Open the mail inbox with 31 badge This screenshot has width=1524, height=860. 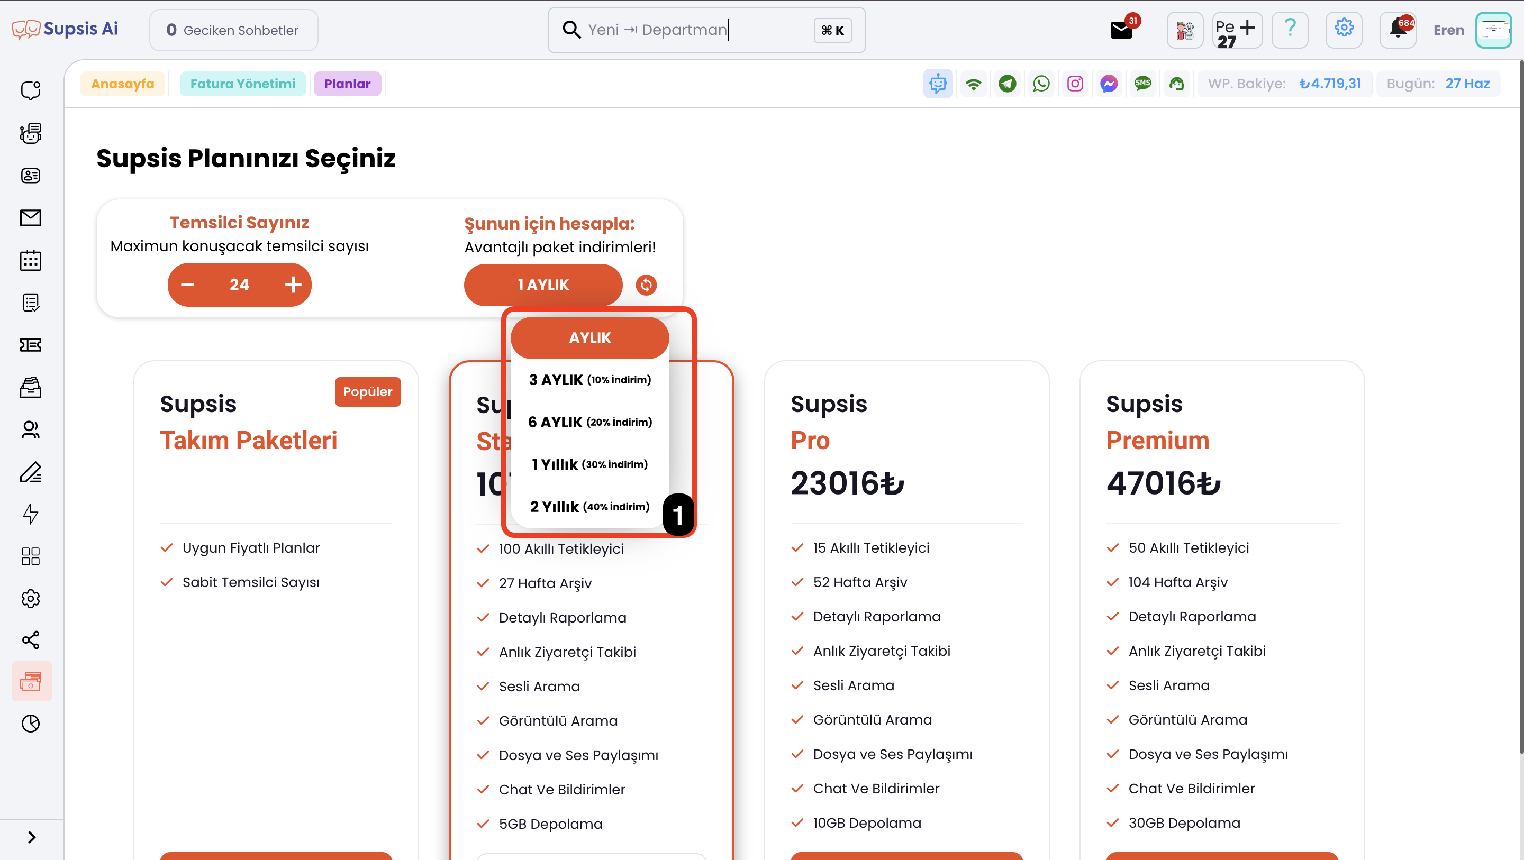click(x=1123, y=29)
